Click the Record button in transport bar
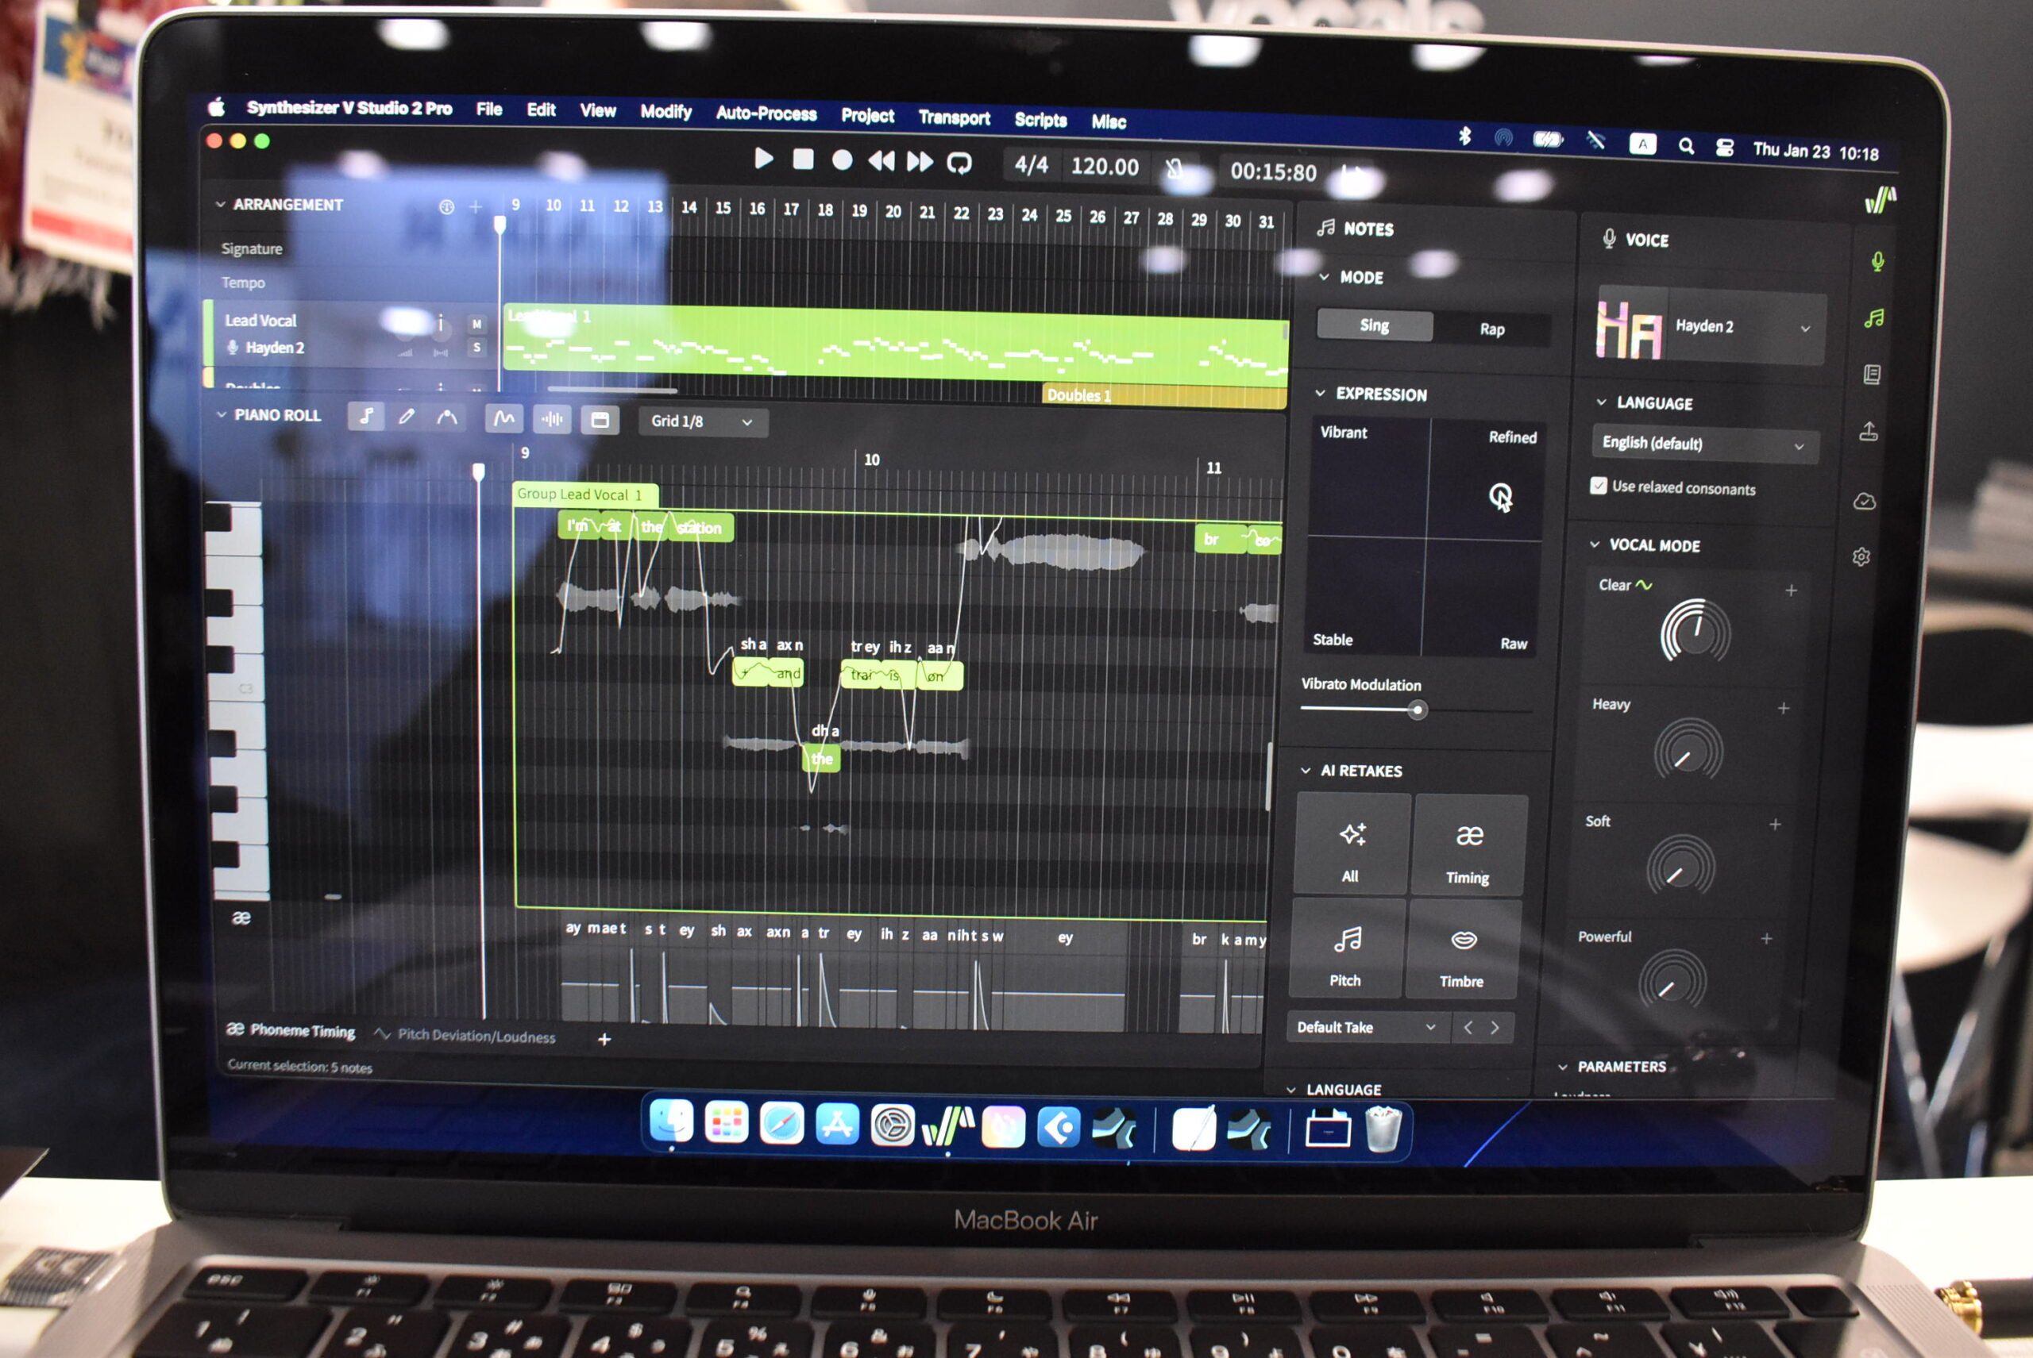Image resolution: width=2033 pixels, height=1358 pixels. 842,160
